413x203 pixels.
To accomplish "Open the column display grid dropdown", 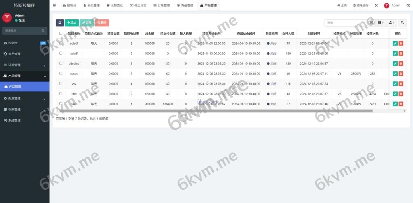I will [381, 23].
